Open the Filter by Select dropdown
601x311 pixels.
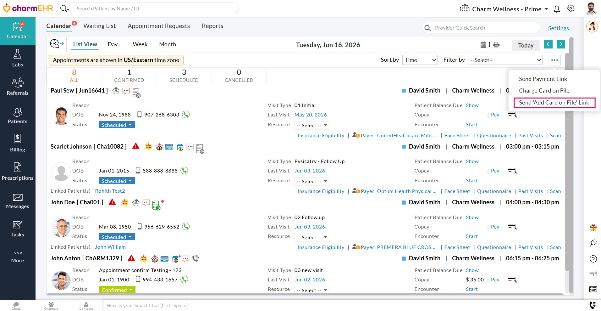pyautogui.click(x=505, y=60)
